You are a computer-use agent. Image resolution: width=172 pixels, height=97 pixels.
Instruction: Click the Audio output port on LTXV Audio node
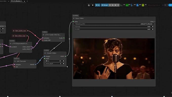64,38
